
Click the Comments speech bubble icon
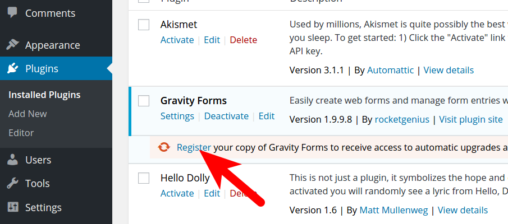(x=13, y=13)
